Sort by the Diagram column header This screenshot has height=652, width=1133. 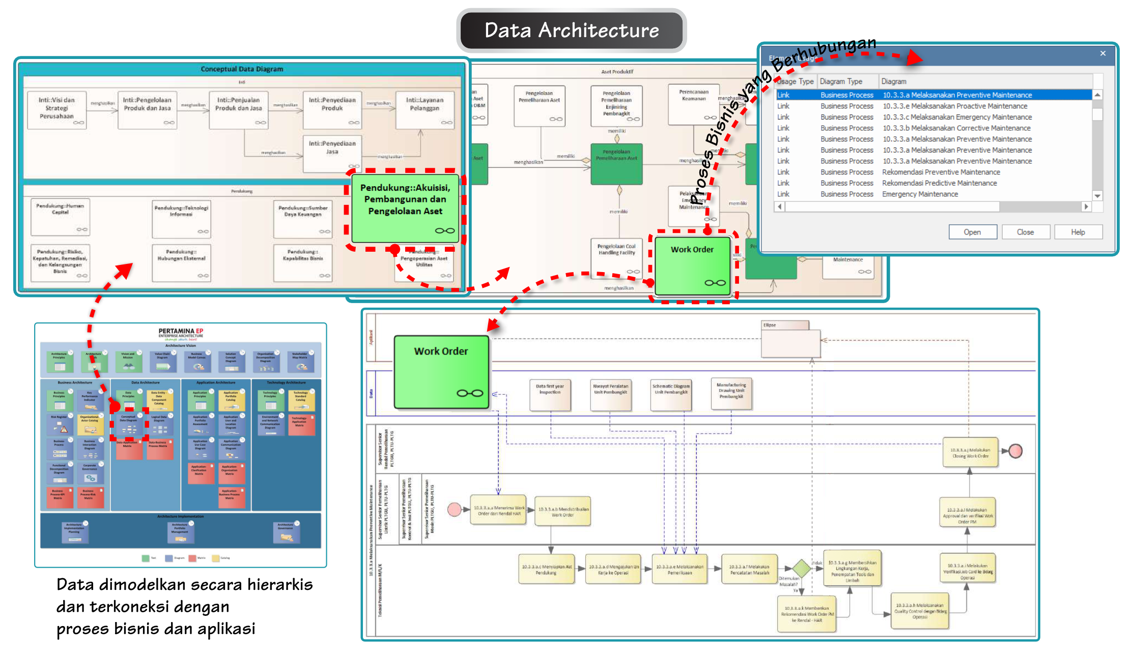click(x=985, y=81)
